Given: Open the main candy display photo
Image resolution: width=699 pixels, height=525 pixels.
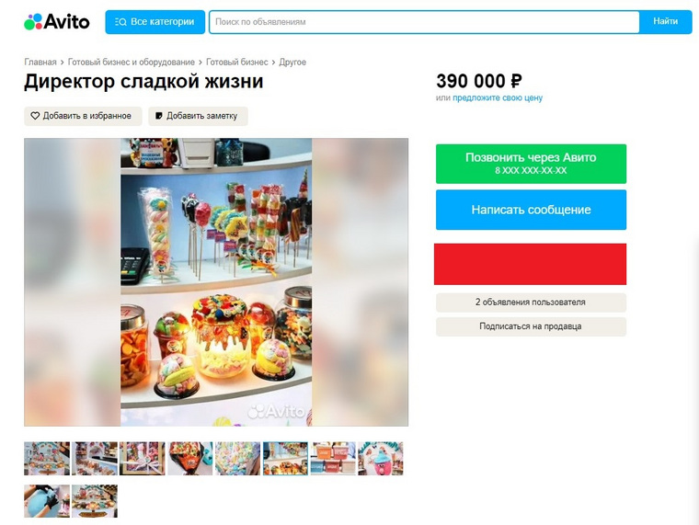Looking at the screenshot, I should [x=216, y=282].
